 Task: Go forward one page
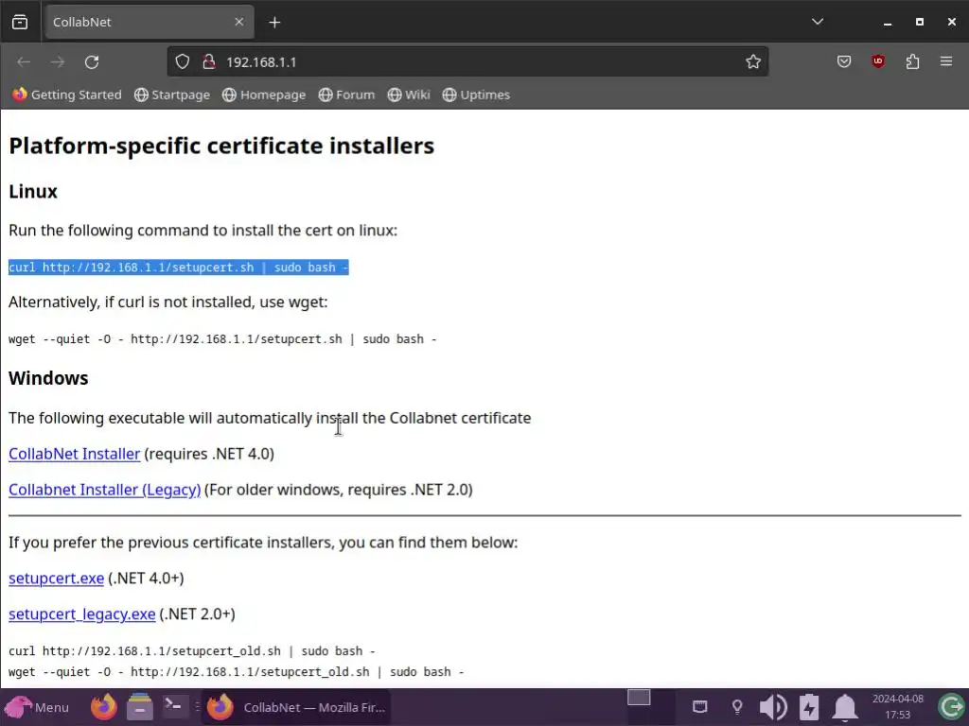click(x=58, y=61)
